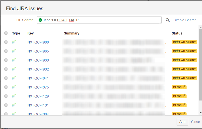Check the box for NXTQC-4375
The height and width of the screenshot is (129, 202).
(6, 87)
